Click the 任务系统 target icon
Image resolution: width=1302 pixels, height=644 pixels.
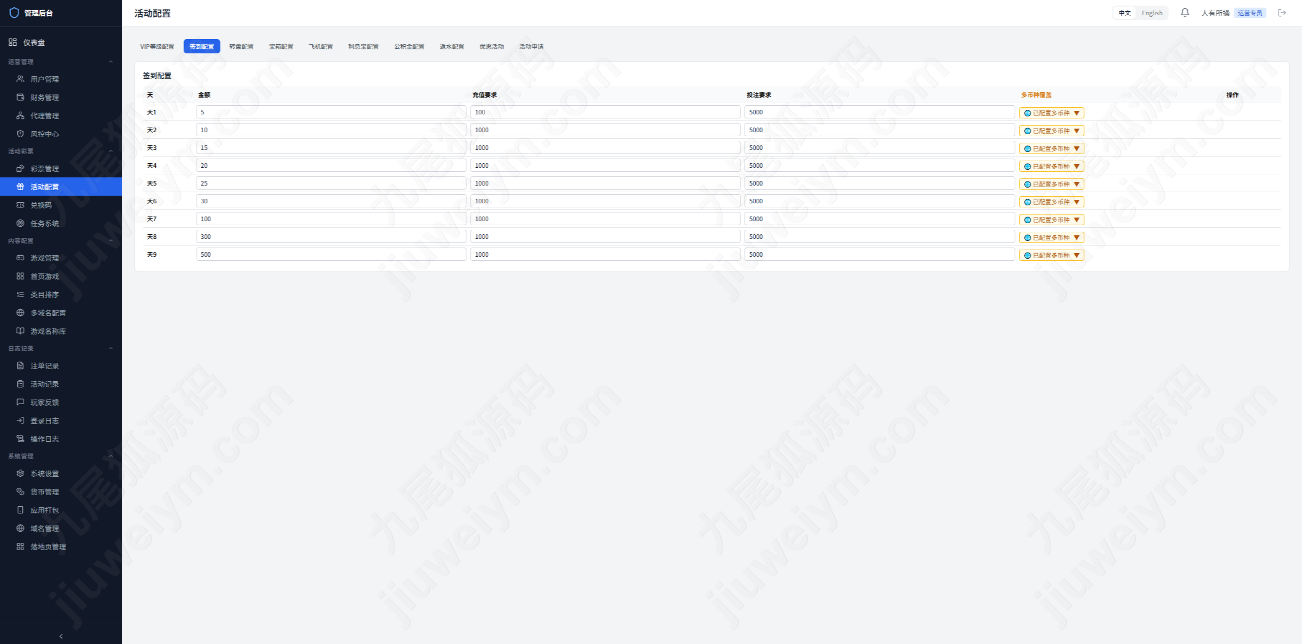click(20, 223)
